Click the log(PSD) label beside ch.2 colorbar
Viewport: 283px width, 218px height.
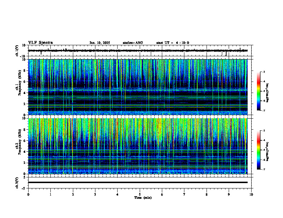pos(268,151)
